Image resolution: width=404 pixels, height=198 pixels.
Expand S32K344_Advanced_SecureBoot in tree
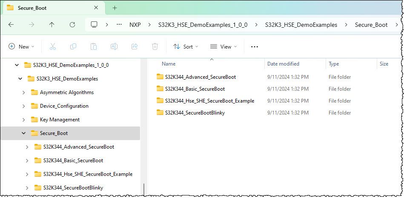pos(27,147)
